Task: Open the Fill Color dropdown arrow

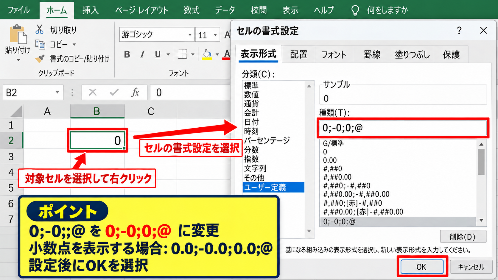Action: [217, 54]
